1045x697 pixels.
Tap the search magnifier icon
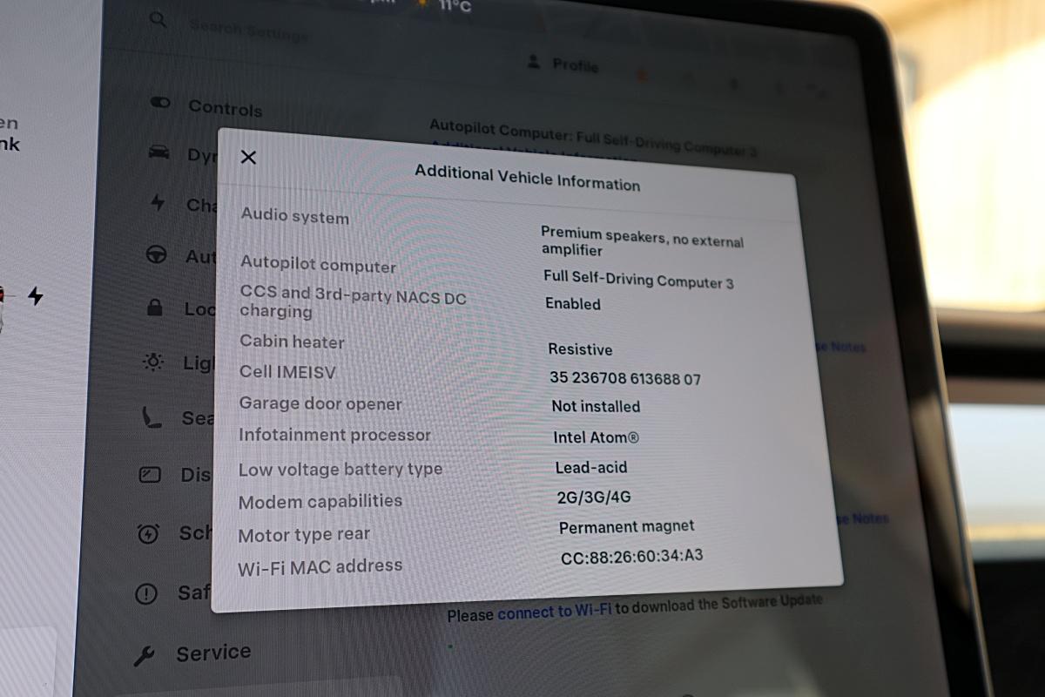coord(158,19)
